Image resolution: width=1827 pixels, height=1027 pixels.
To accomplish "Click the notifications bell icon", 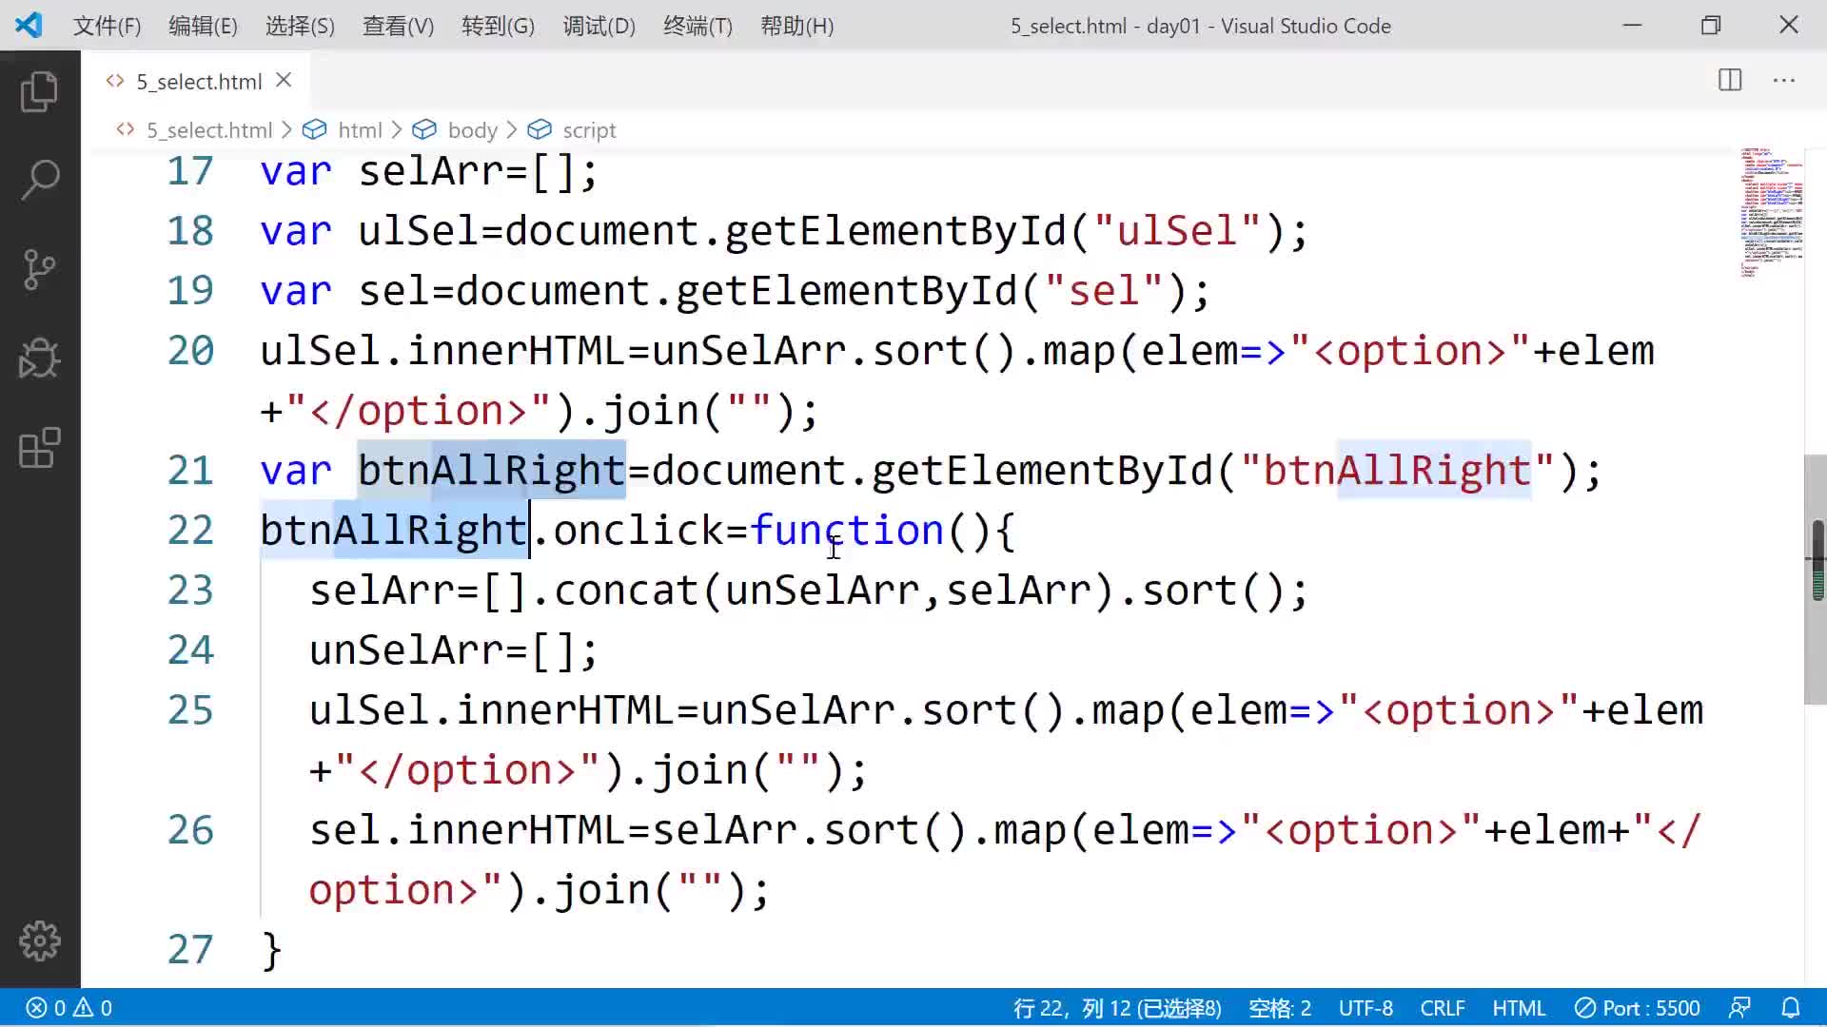I will (x=1791, y=1008).
